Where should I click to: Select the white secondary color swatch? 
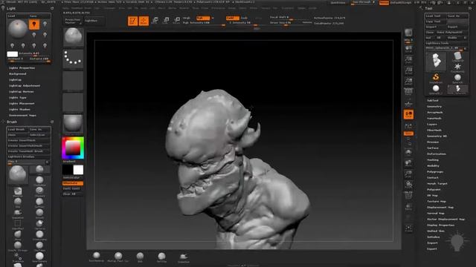tap(78, 170)
